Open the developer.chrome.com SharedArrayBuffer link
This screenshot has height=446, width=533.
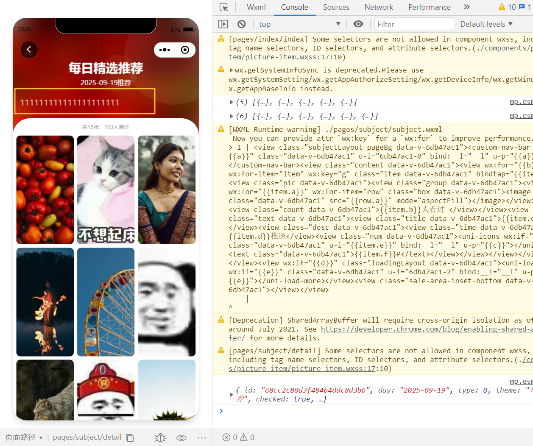[x=427, y=329]
